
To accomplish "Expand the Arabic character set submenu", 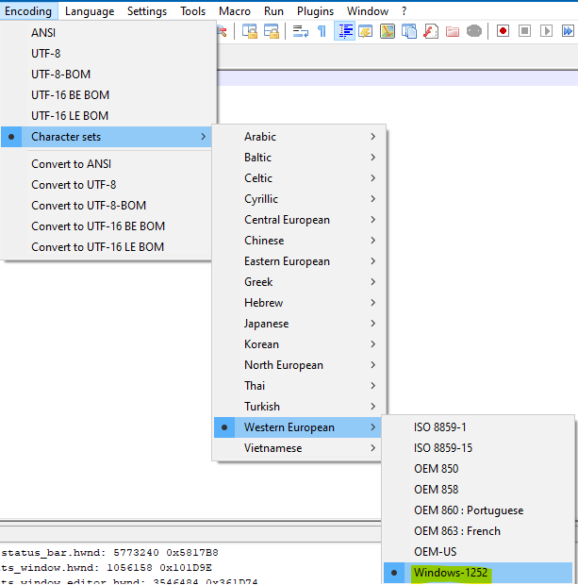I will pyautogui.click(x=299, y=137).
